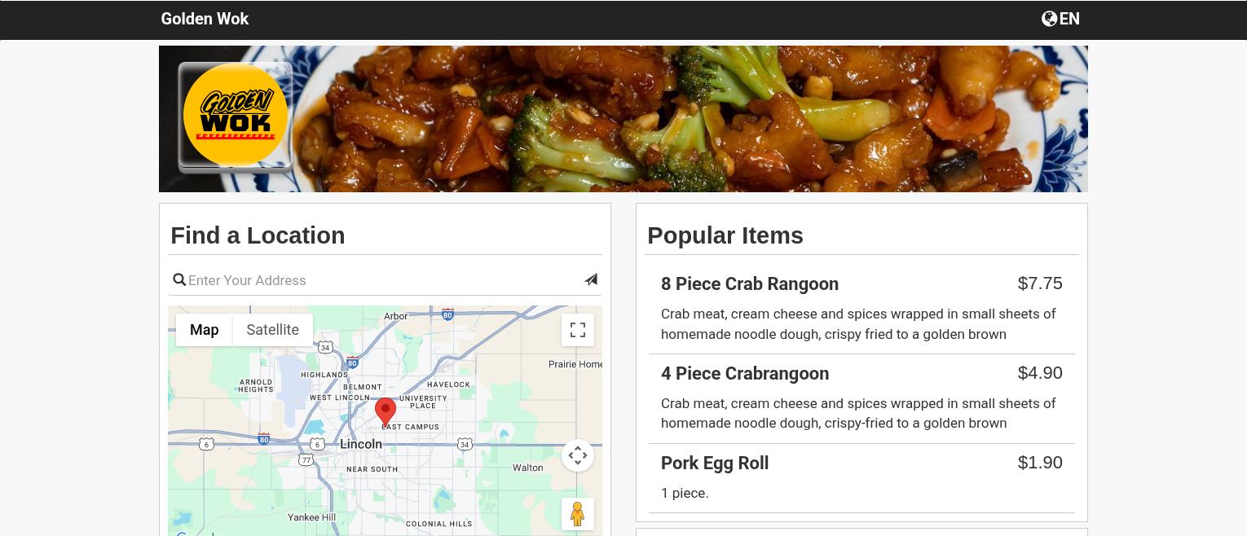Toggle fullscreen map view
This screenshot has height=536, width=1247.
coord(578,330)
